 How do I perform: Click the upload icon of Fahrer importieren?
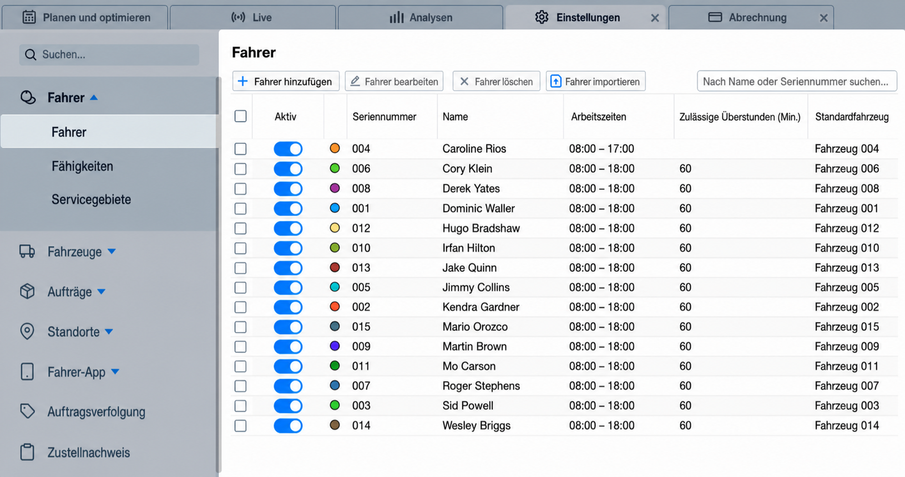tap(555, 81)
